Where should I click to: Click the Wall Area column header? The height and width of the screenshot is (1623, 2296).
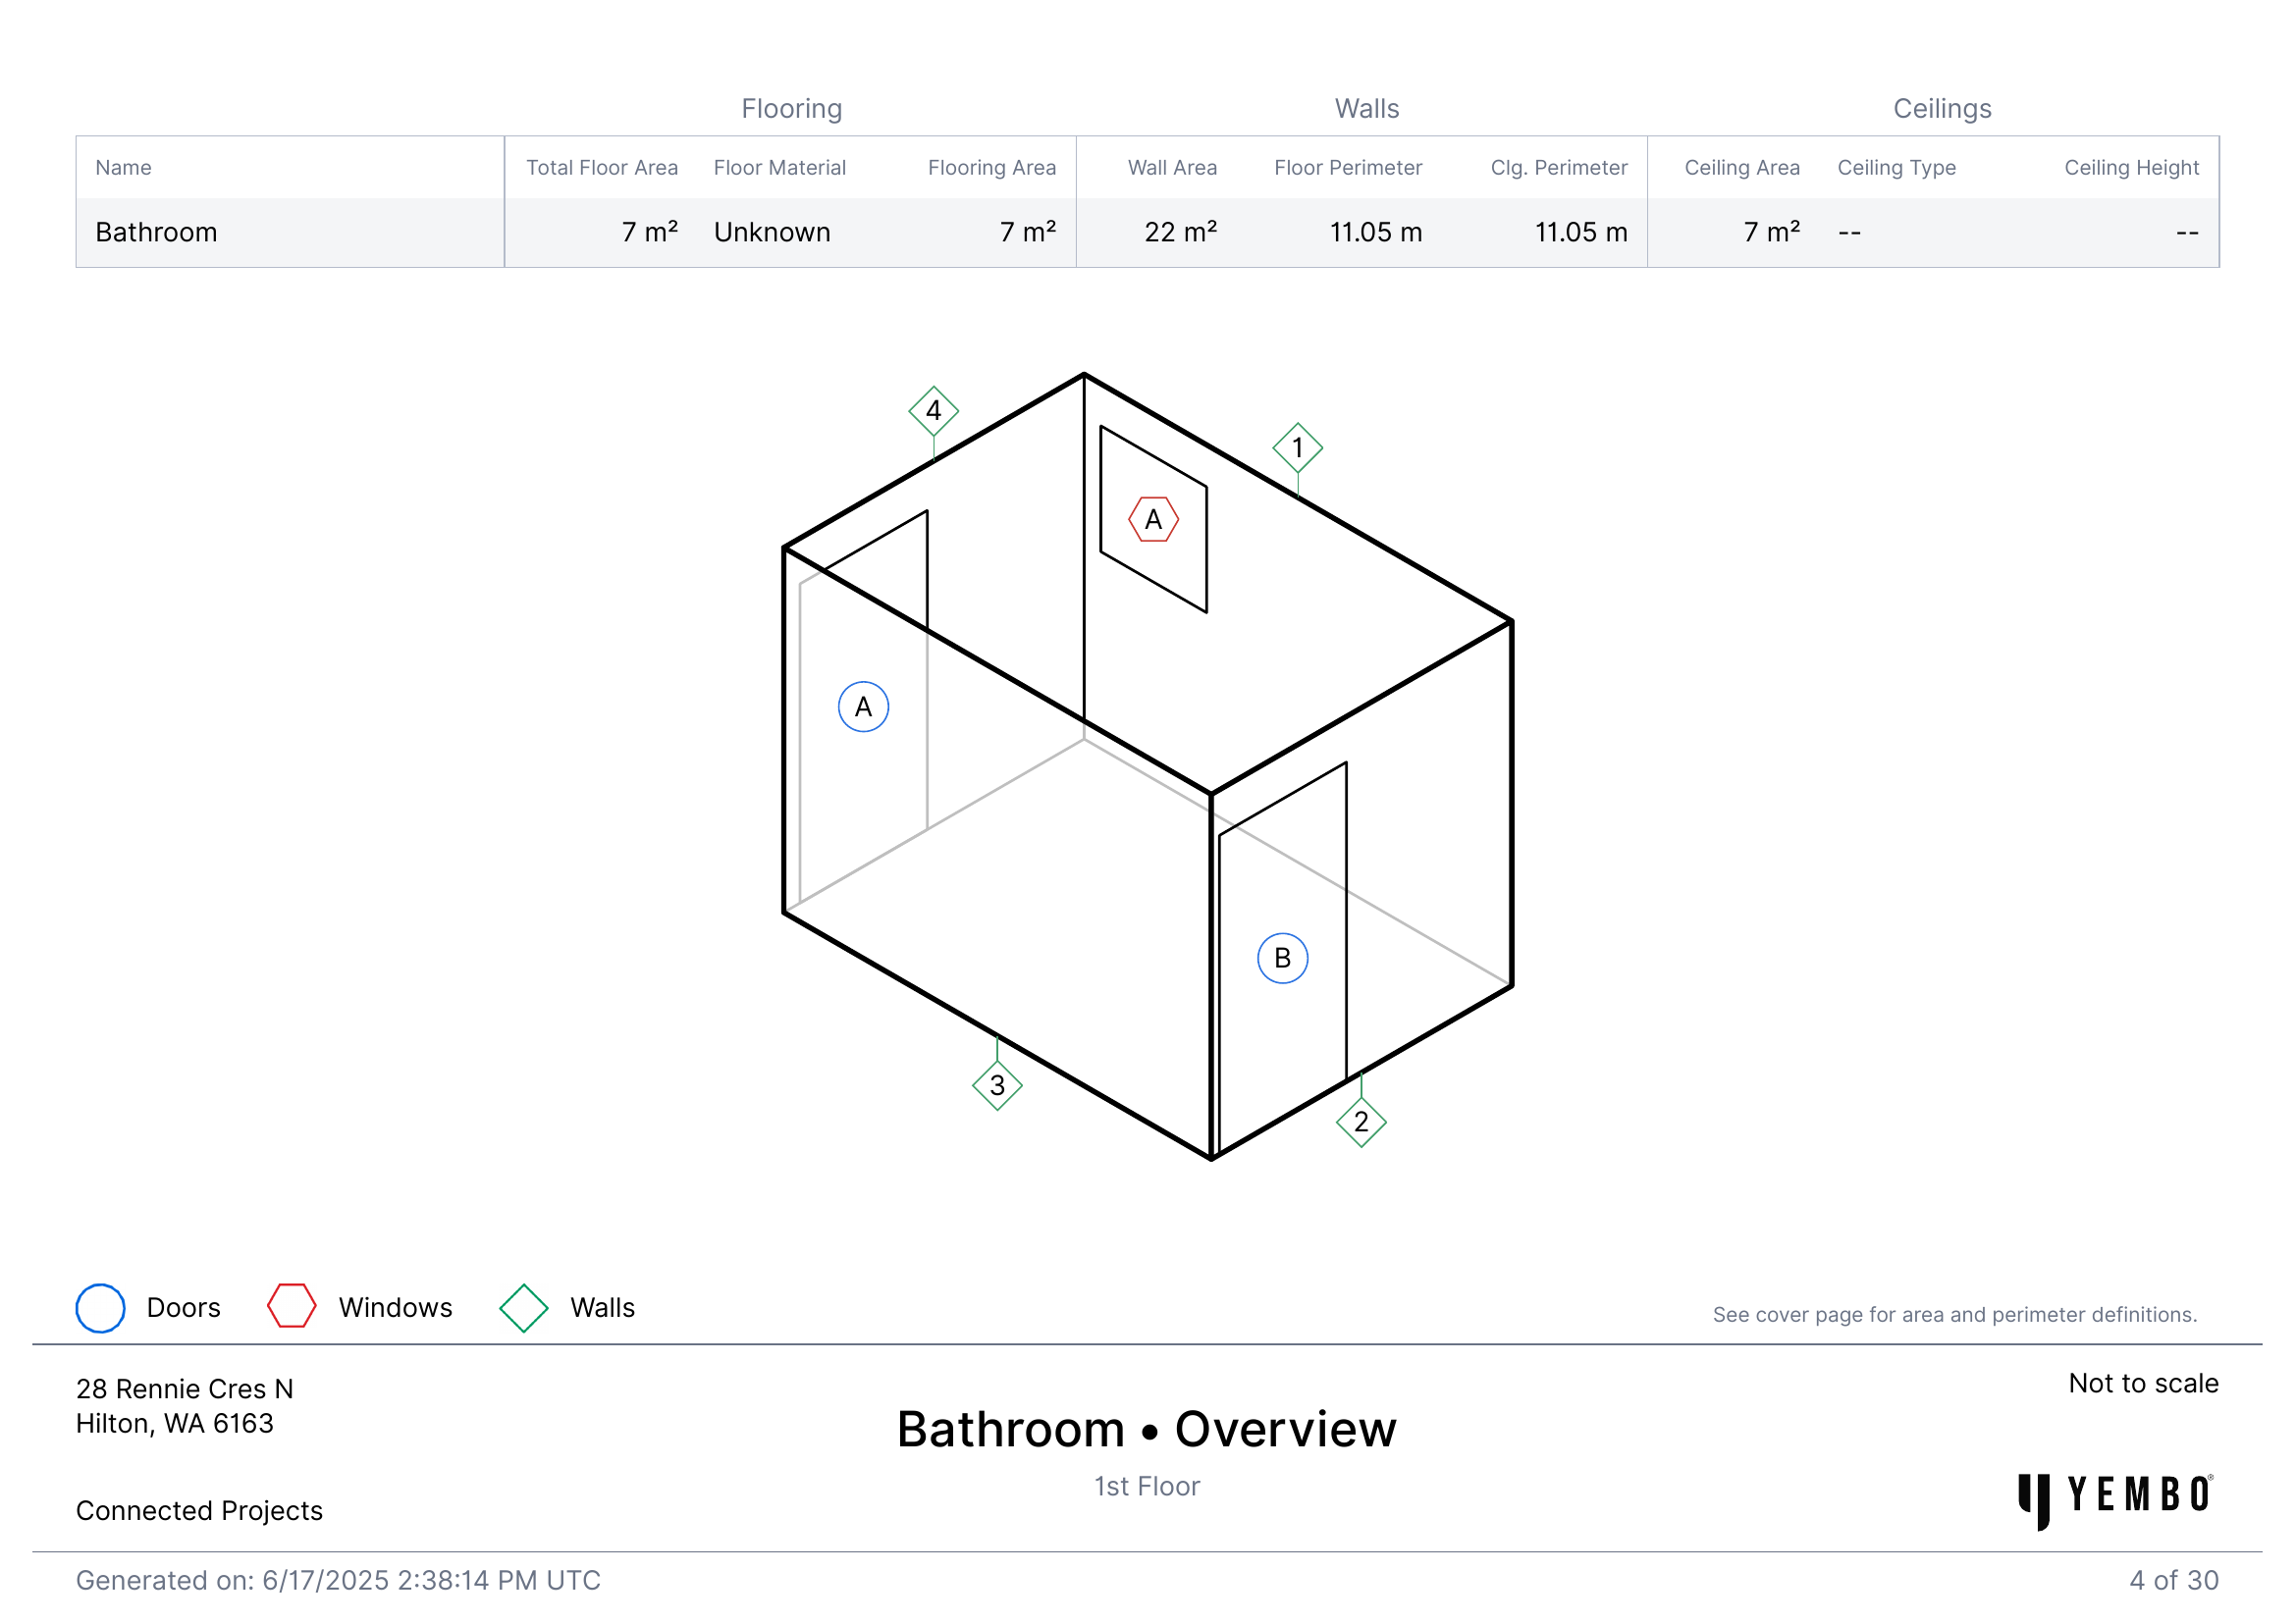1172,168
